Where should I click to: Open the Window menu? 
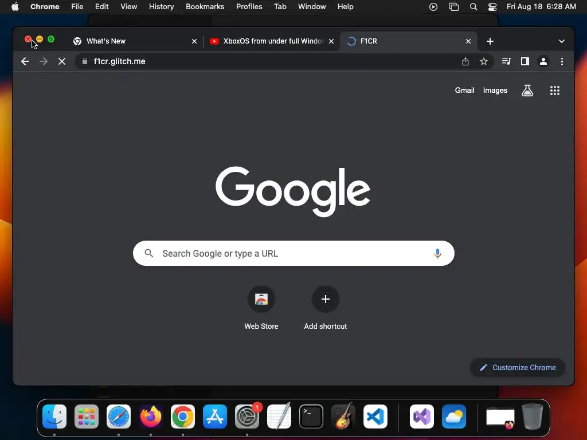pyautogui.click(x=312, y=7)
